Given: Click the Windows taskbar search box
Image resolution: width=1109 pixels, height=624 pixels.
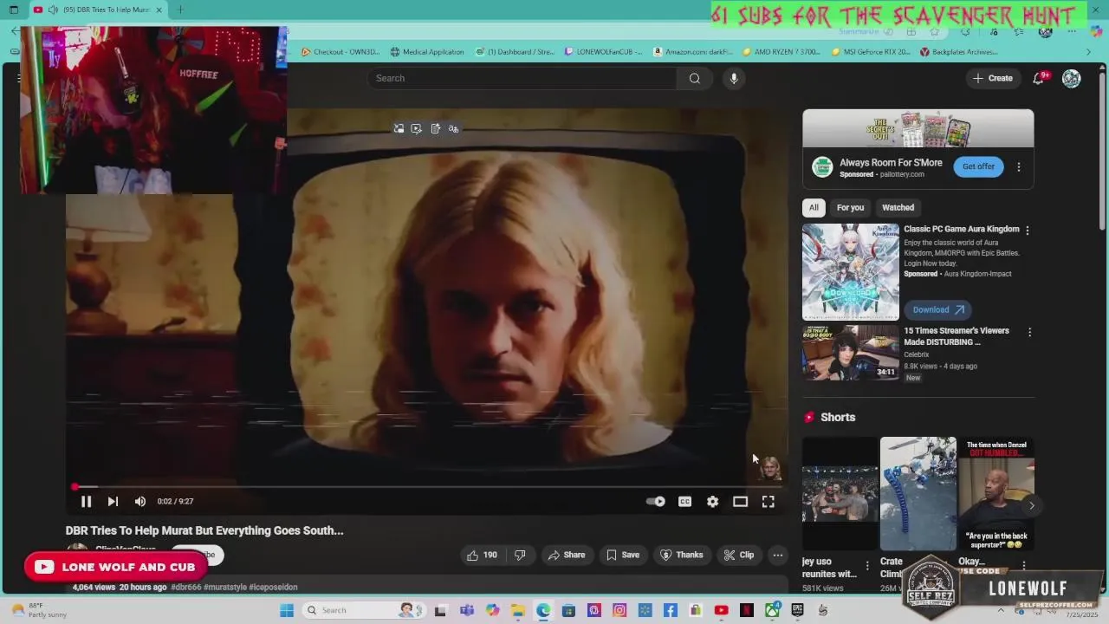Looking at the screenshot, I should pyautogui.click(x=362, y=610).
